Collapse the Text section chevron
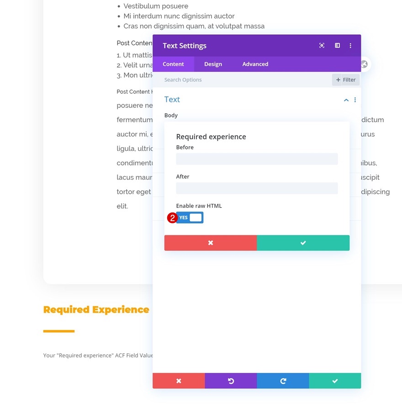Image resolution: width=402 pixels, height=408 pixels. pyautogui.click(x=346, y=100)
